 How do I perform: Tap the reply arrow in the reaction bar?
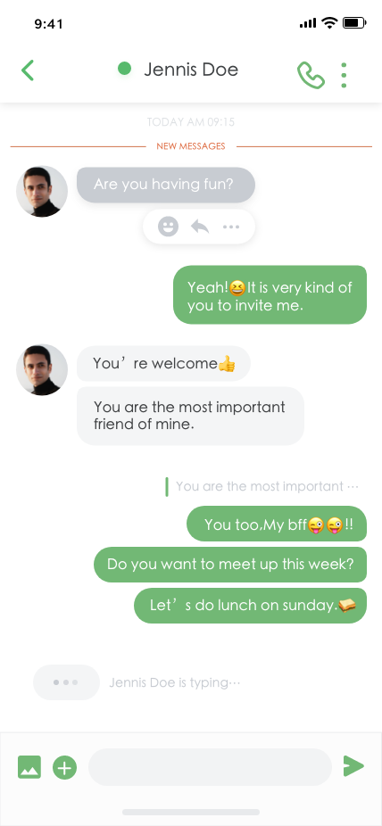click(x=200, y=227)
